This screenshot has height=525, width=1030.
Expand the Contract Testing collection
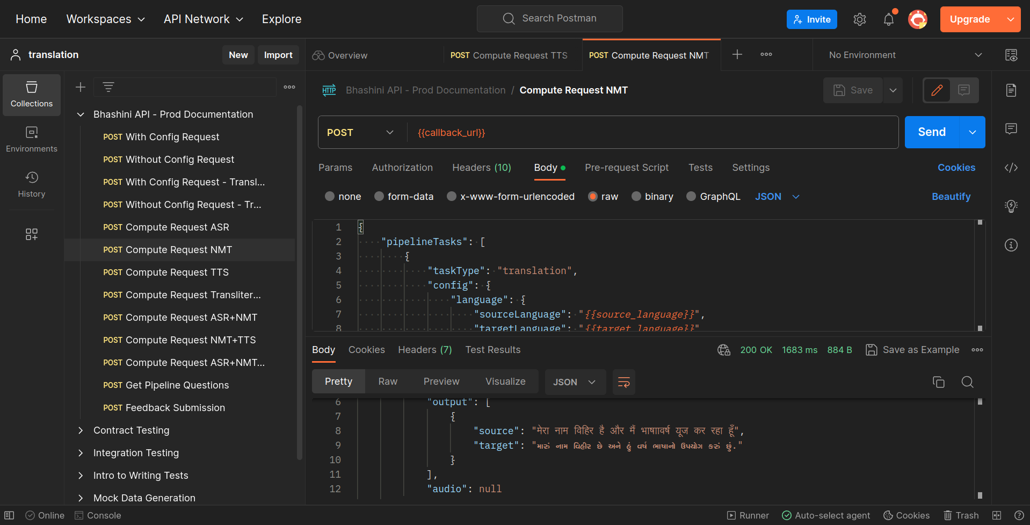tap(81, 430)
